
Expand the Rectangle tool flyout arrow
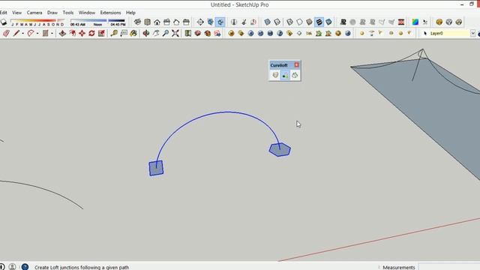click(x=52, y=33)
